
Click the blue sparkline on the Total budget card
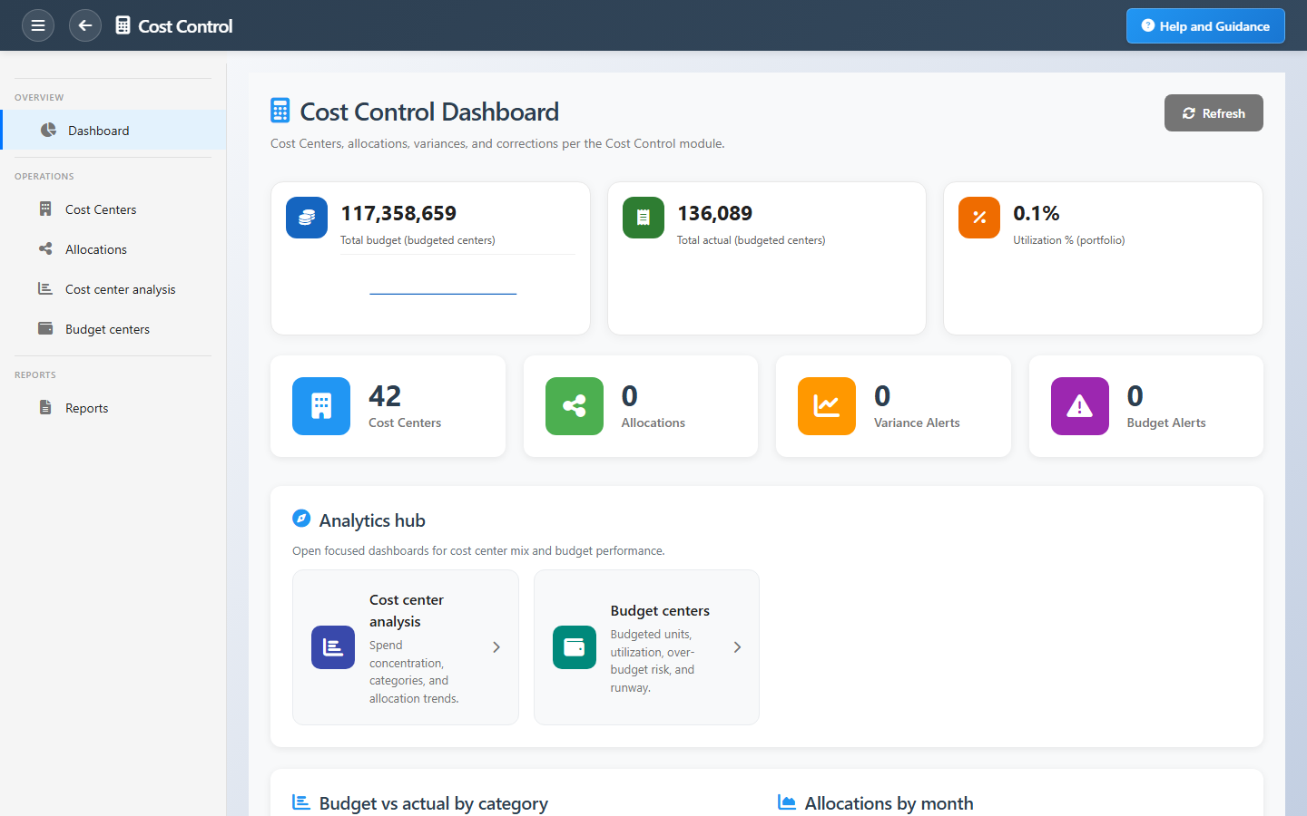coord(443,294)
